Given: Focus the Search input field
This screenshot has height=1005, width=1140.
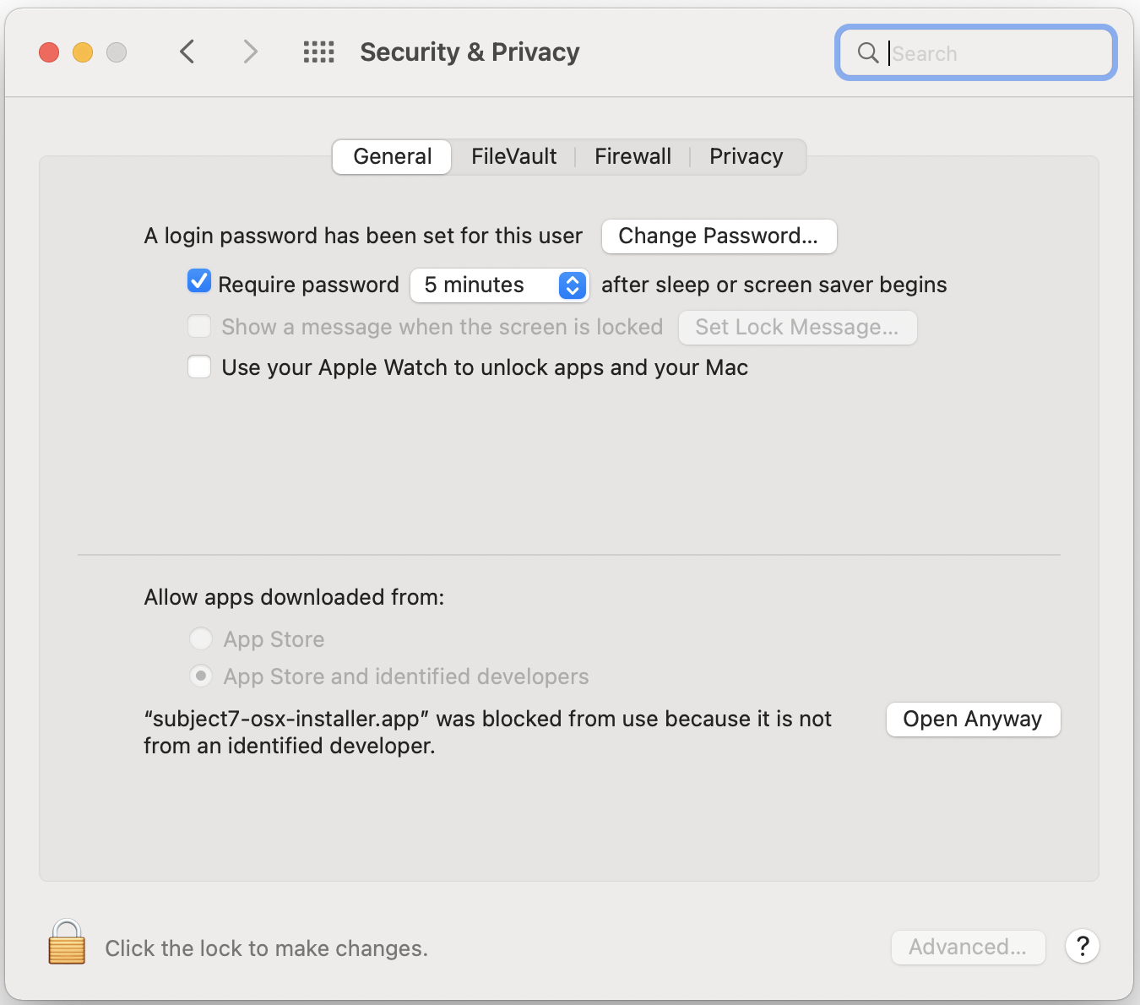Looking at the screenshot, I should pos(996,53).
